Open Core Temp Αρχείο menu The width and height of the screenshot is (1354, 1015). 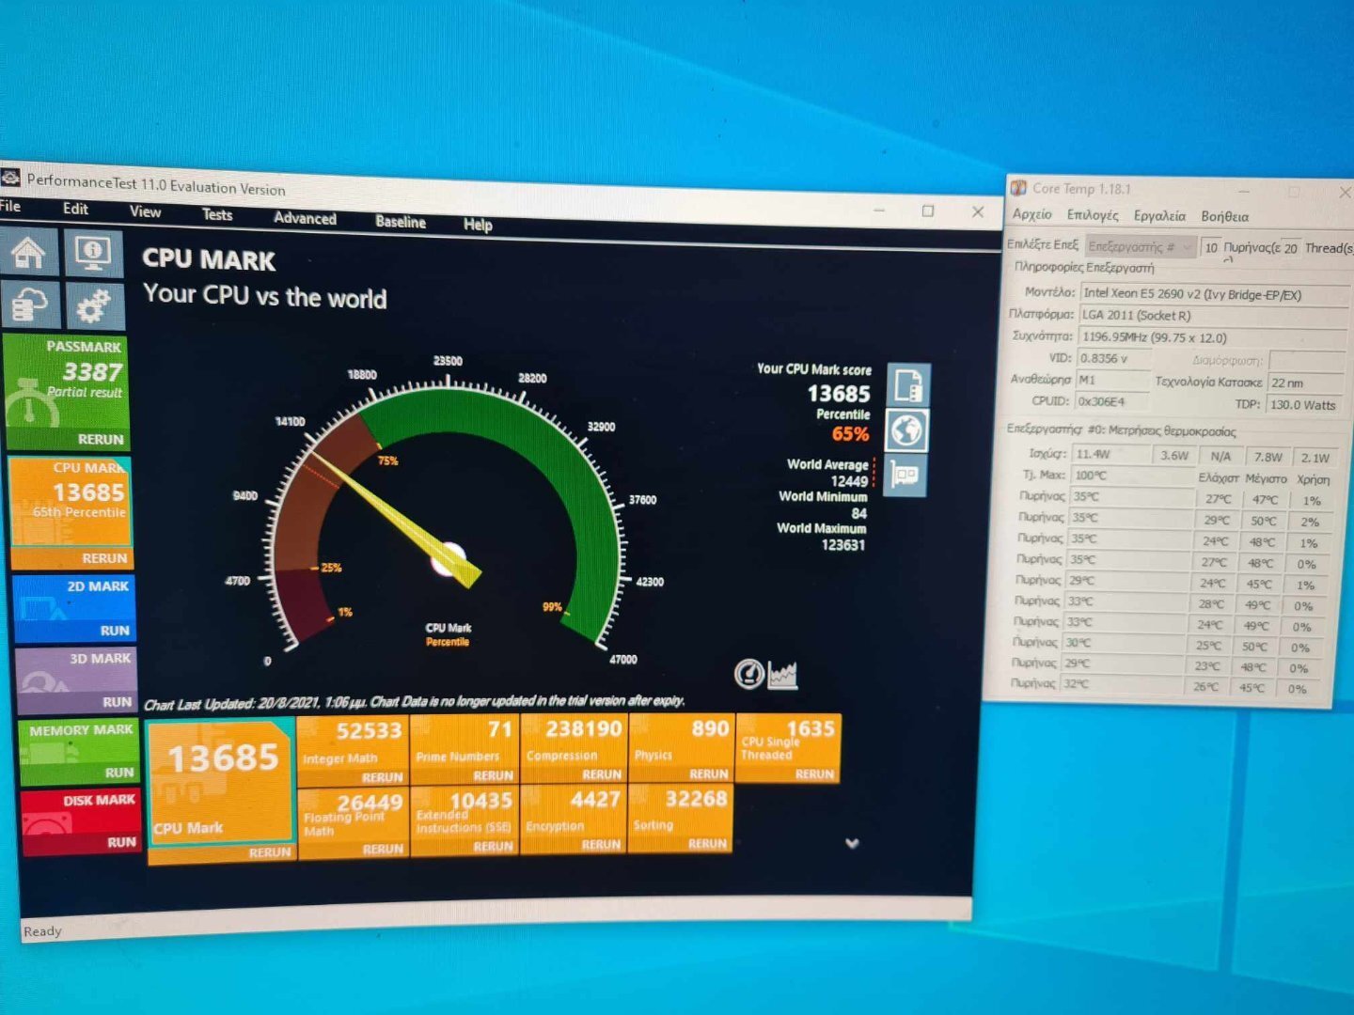[1031, 214]
